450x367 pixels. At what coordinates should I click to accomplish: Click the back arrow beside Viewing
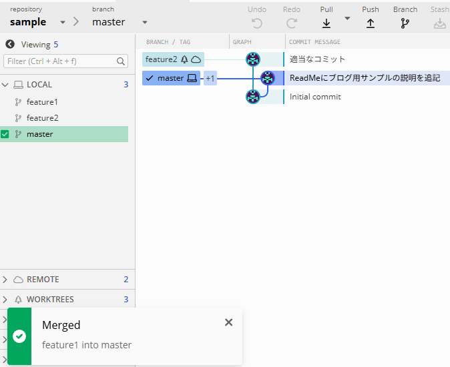click(10, 44)
